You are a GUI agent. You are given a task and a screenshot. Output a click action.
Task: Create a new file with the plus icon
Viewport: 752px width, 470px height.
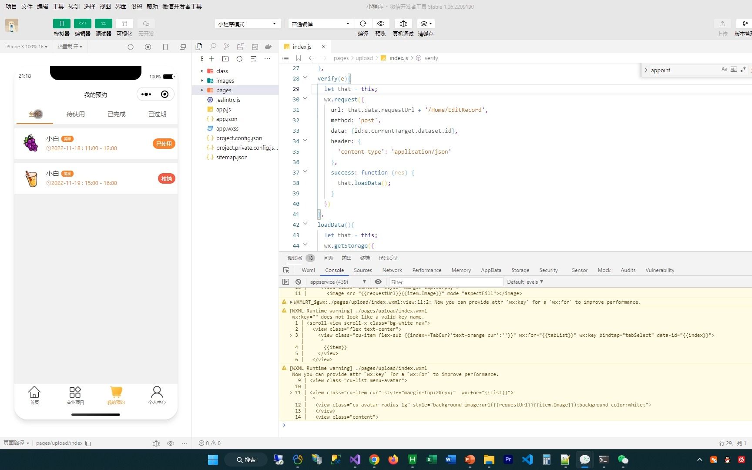tap(211, 58)
